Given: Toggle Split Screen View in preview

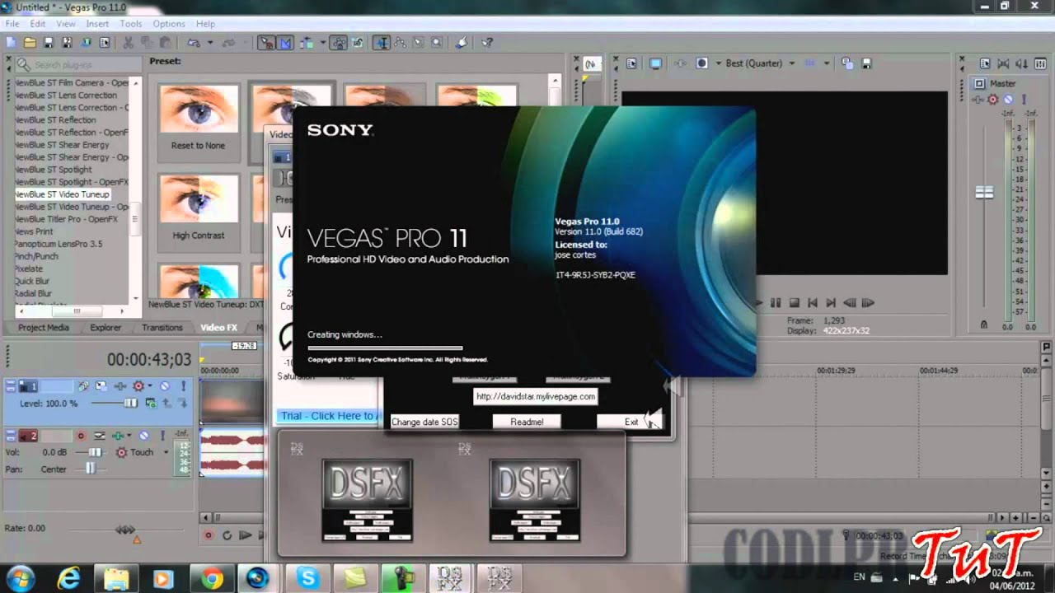Looking at the screenshot, I should tap(701, 63).
